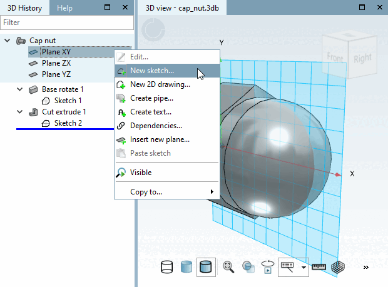Switch to the Help tab
Image resolution: width=388 pixels, height=287 pixels.
click(64, 8)
